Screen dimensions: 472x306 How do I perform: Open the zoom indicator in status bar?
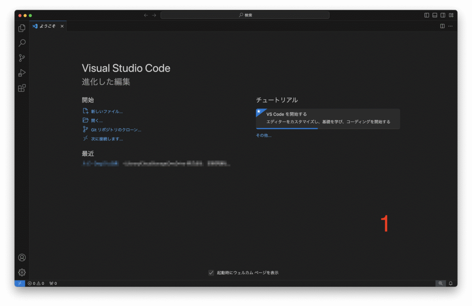click(440, 283)
